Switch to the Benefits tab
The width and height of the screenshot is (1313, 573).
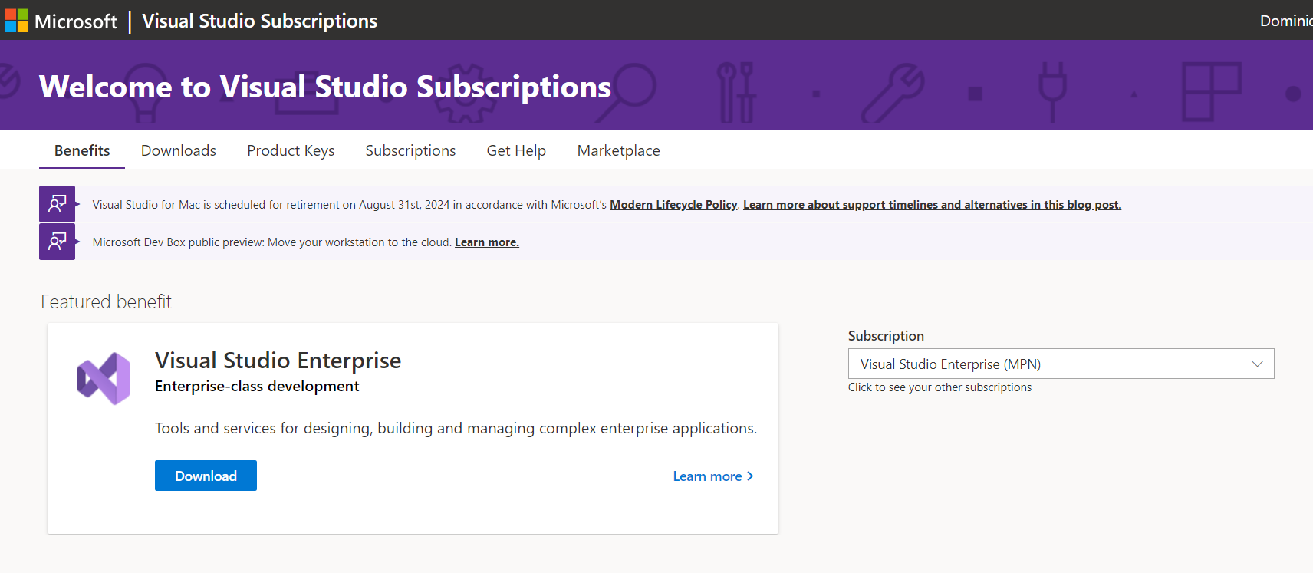click(x=82, y=150)
